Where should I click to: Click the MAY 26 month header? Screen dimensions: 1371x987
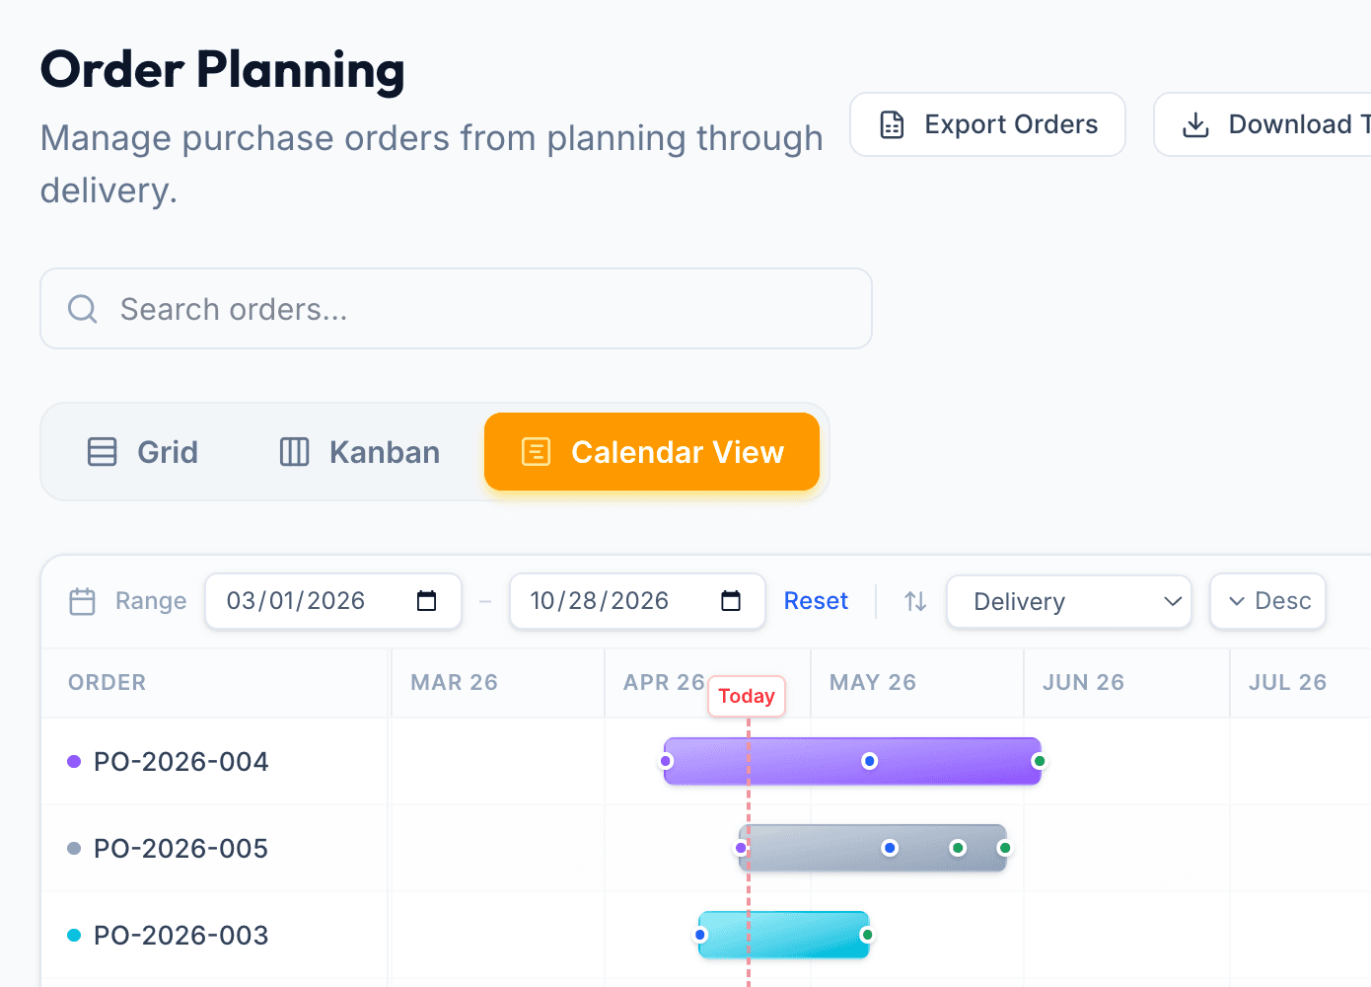click(873, 682)
